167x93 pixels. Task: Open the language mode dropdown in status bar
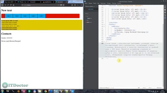(x=150, y=88)
